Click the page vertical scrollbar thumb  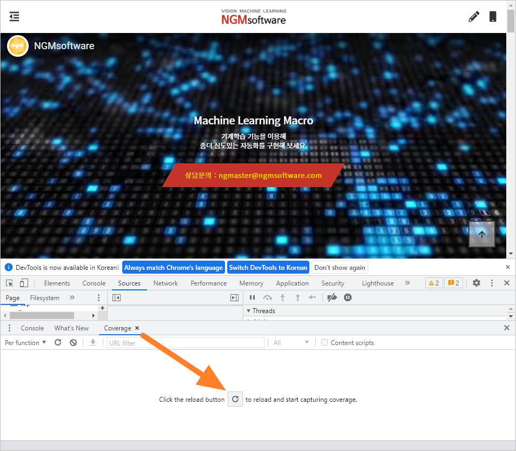pyautogui.click(x=511, y=20)
